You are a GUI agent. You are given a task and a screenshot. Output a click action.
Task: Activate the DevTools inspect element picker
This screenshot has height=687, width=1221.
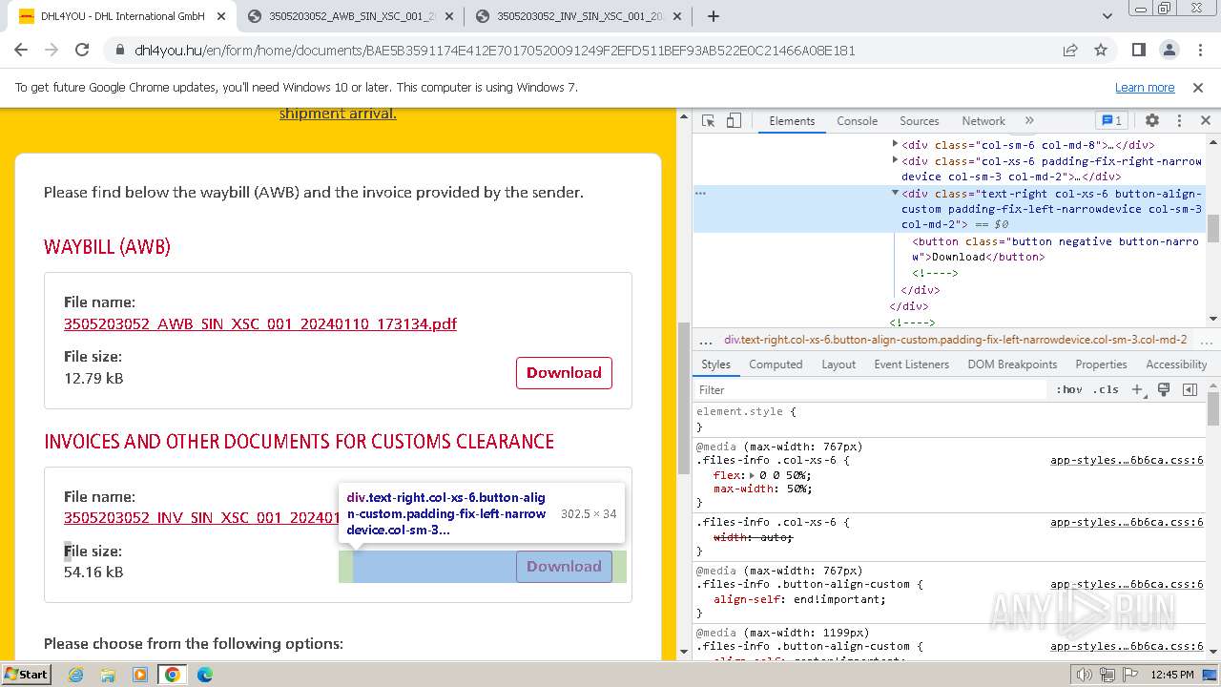point(708,121)
